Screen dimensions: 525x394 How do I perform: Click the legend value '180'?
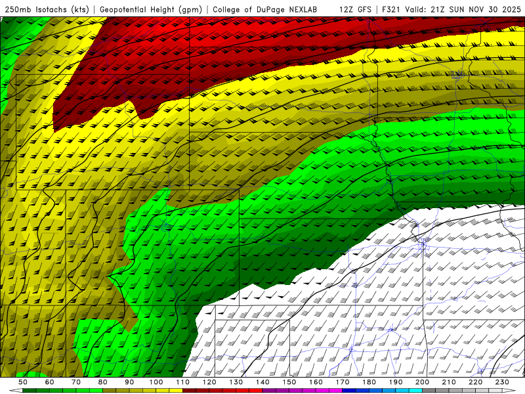[x=369, y=382]
